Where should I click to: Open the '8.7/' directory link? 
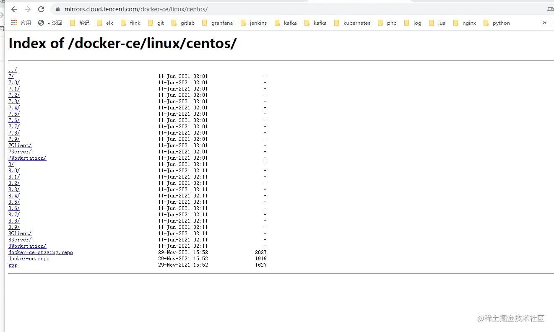[x=14, y=215]
